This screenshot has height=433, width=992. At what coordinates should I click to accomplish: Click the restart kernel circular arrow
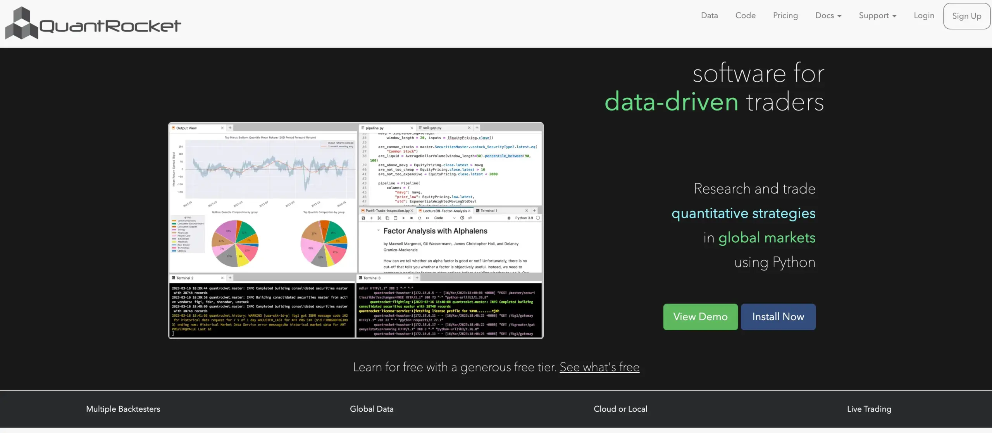pyautogui.click(x=419, y=218)
